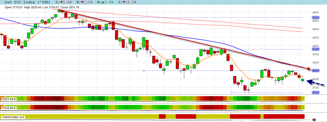Viewport: 327px width, 122px height.
Task: Click the 3640 support level label
Action: (x=316, y=93)
